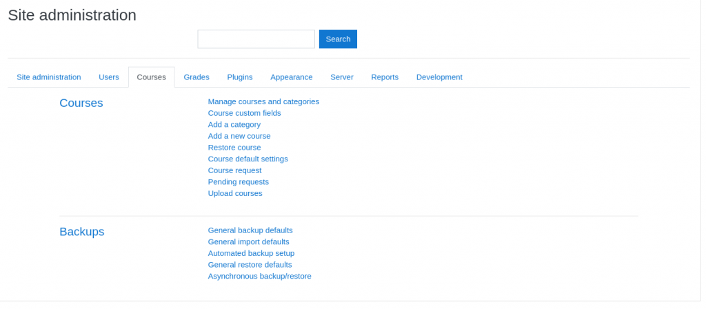Open the Users tab
Image resolution: width=706 pixels, height=309 pixels.
(109, 77)
